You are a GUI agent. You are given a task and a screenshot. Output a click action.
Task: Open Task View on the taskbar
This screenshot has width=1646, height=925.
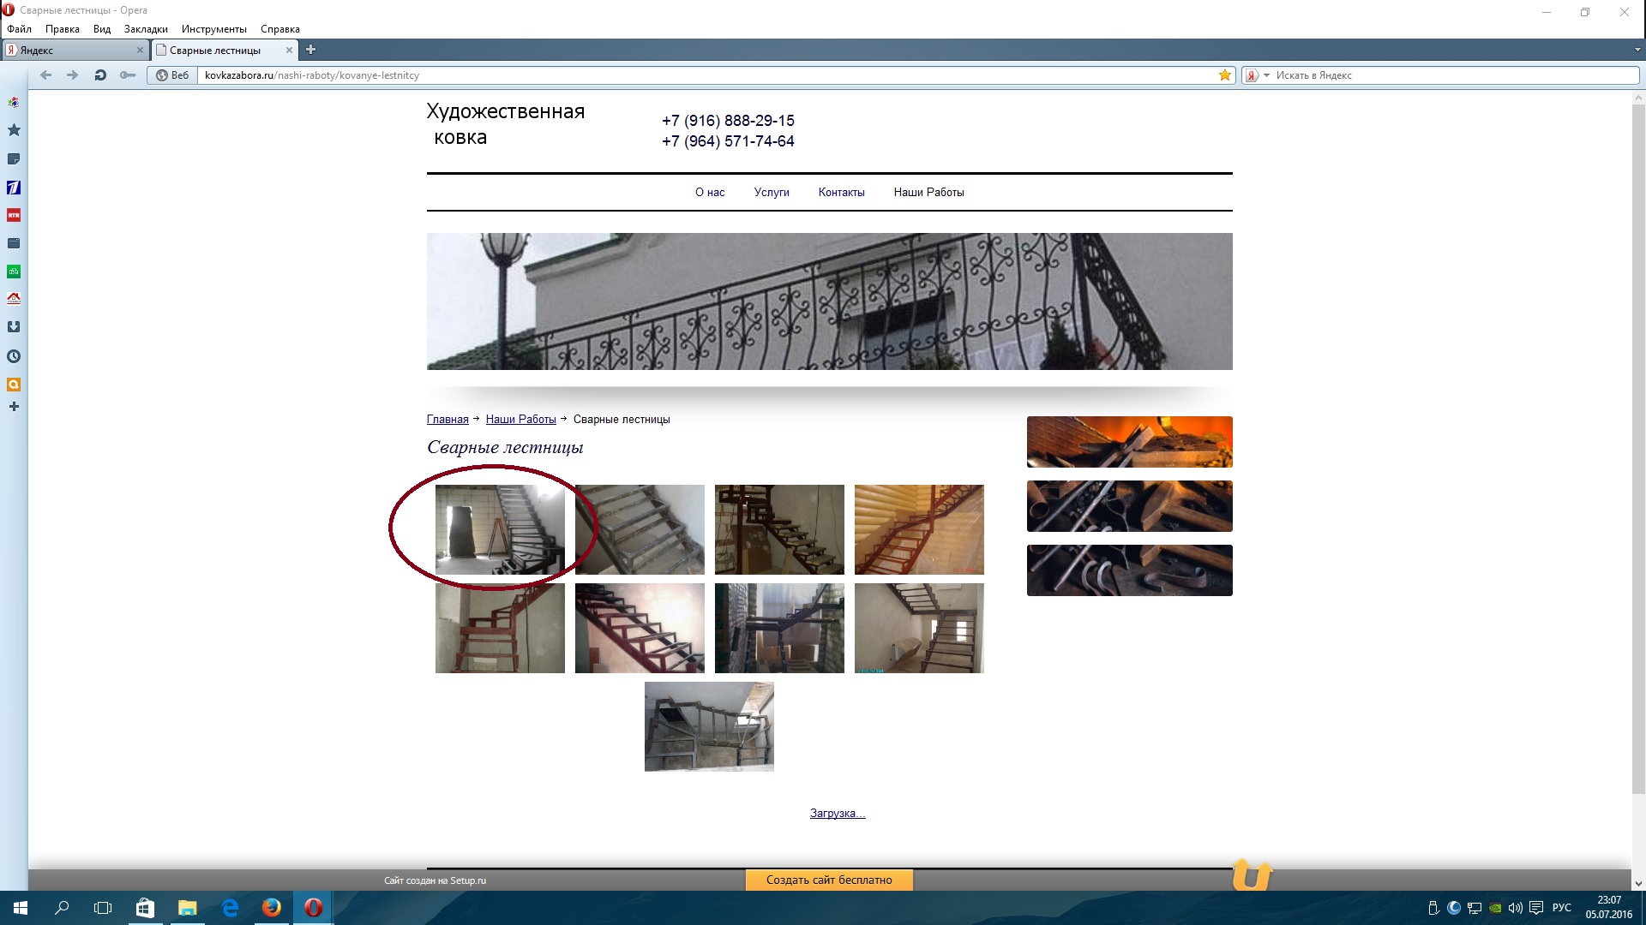pyautogui.click(x=103, y=908)
